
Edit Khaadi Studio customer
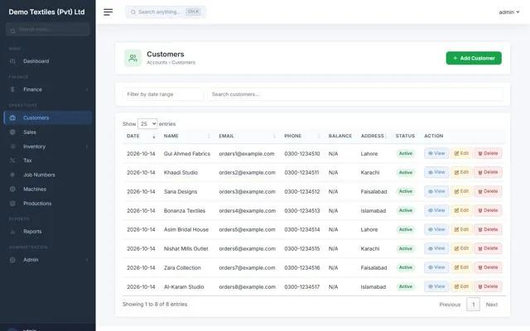[x=461, y=172]
